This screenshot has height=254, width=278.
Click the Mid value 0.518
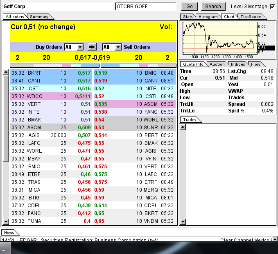pyautogui.click(x=267, y=78)
